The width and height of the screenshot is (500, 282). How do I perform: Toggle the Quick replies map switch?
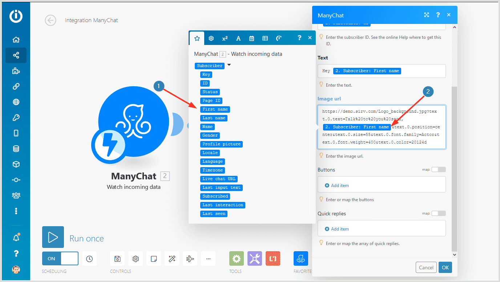coord(439,213)
